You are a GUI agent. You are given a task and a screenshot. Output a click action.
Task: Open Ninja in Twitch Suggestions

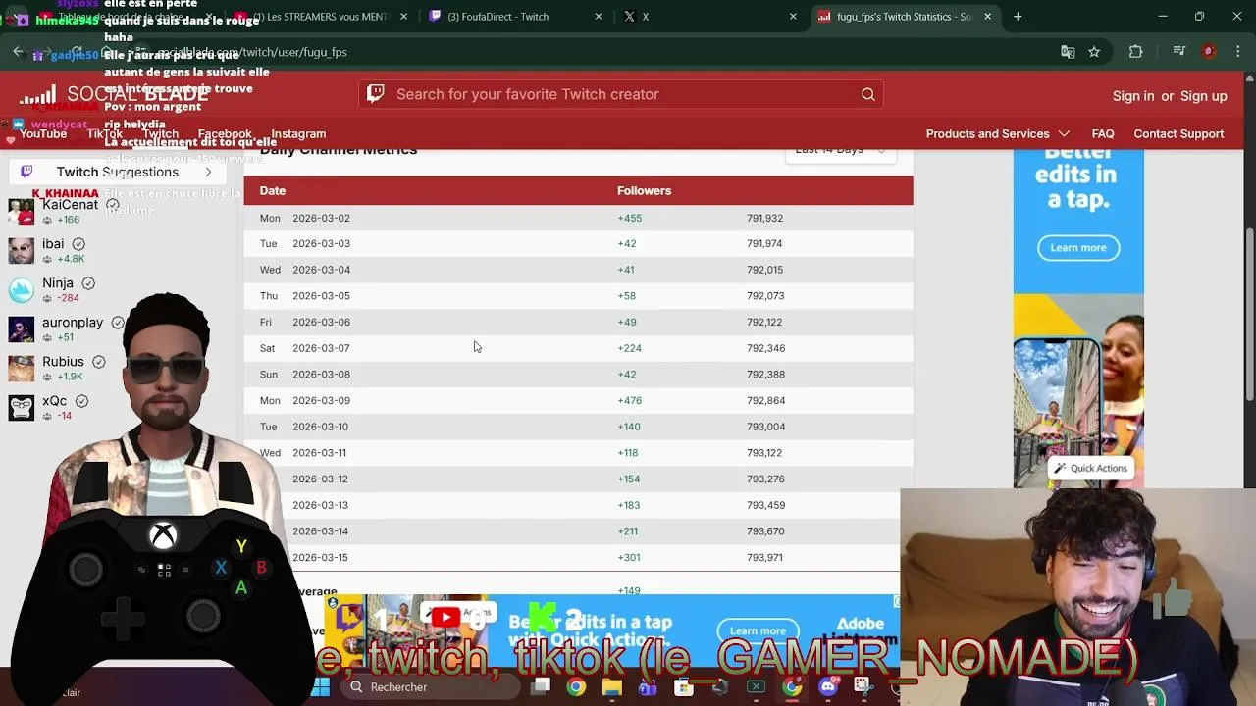(58, 282)
